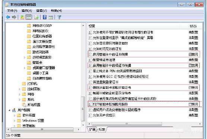Screen dimensions: 207x139
Task: Click the Filter funnel toolbar icon
Action: (60, 17)
